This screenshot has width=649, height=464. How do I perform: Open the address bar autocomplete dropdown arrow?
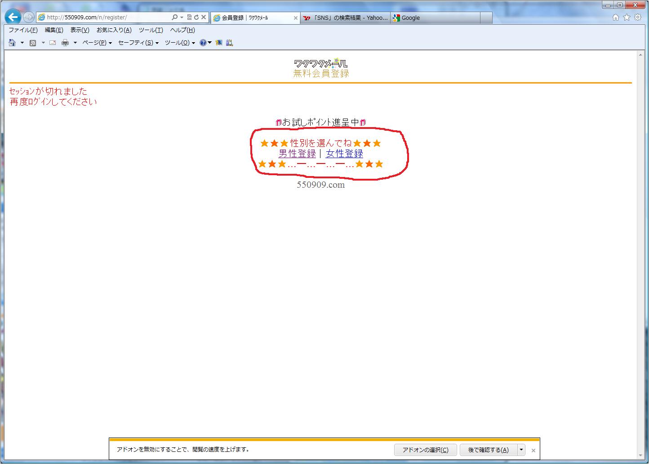click(x=182, y=18)
